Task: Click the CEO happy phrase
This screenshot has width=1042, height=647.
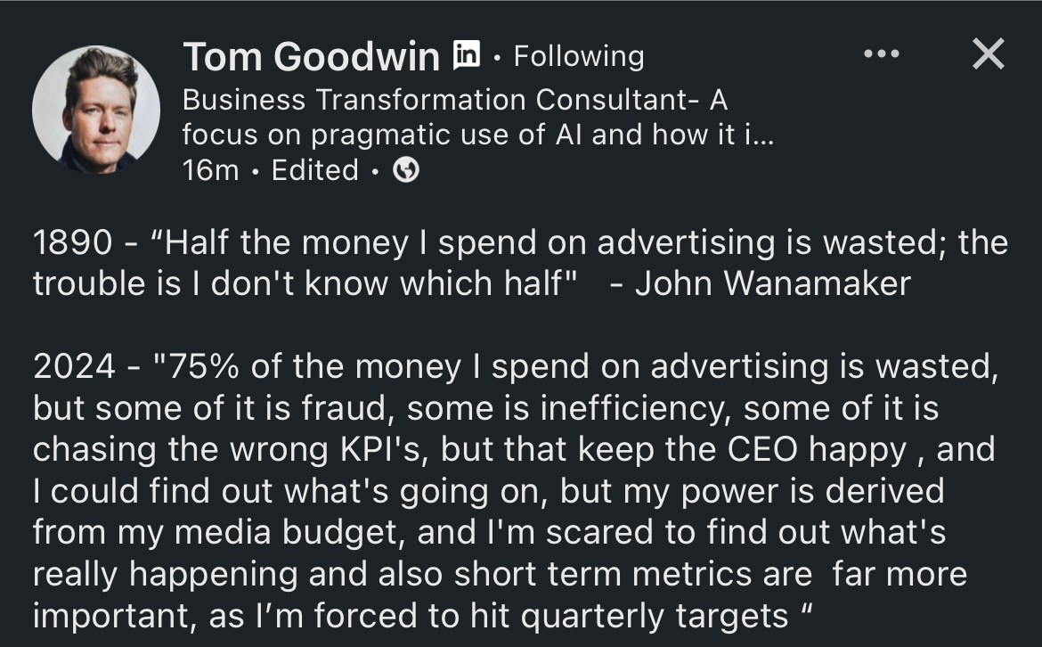Action: [818, 451]
